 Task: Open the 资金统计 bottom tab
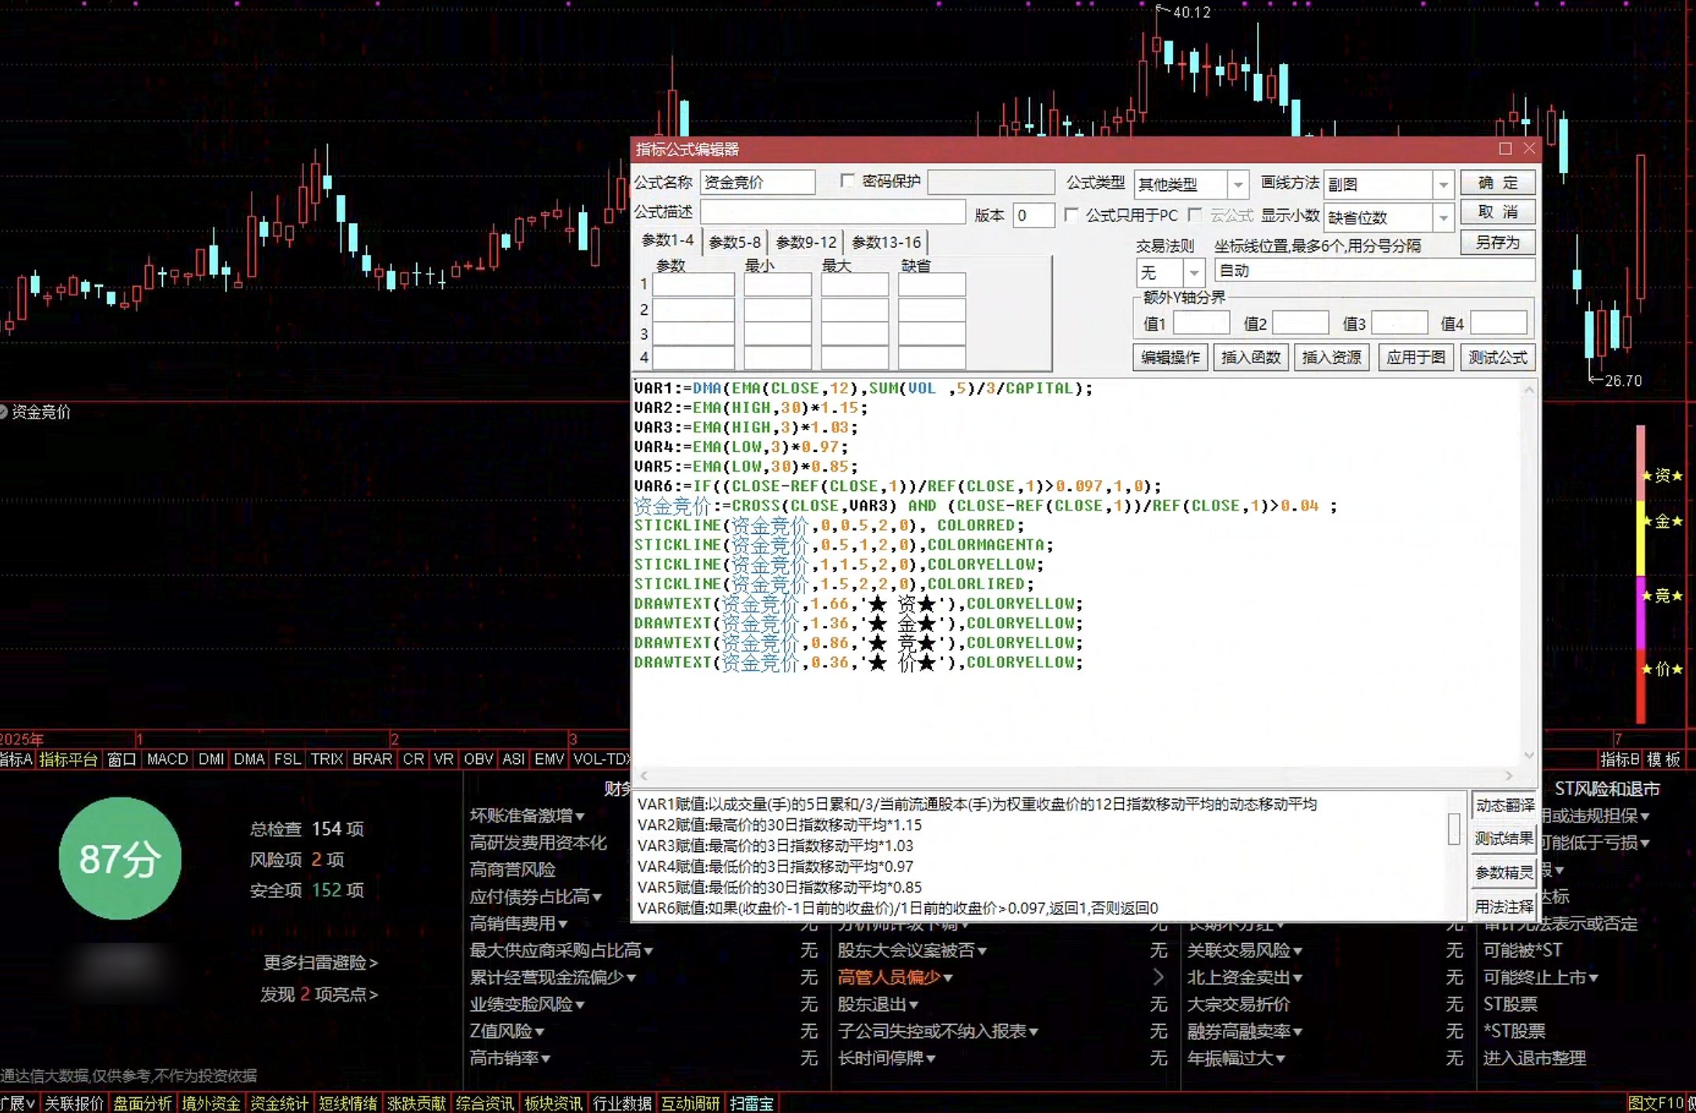coord(279,1104)
